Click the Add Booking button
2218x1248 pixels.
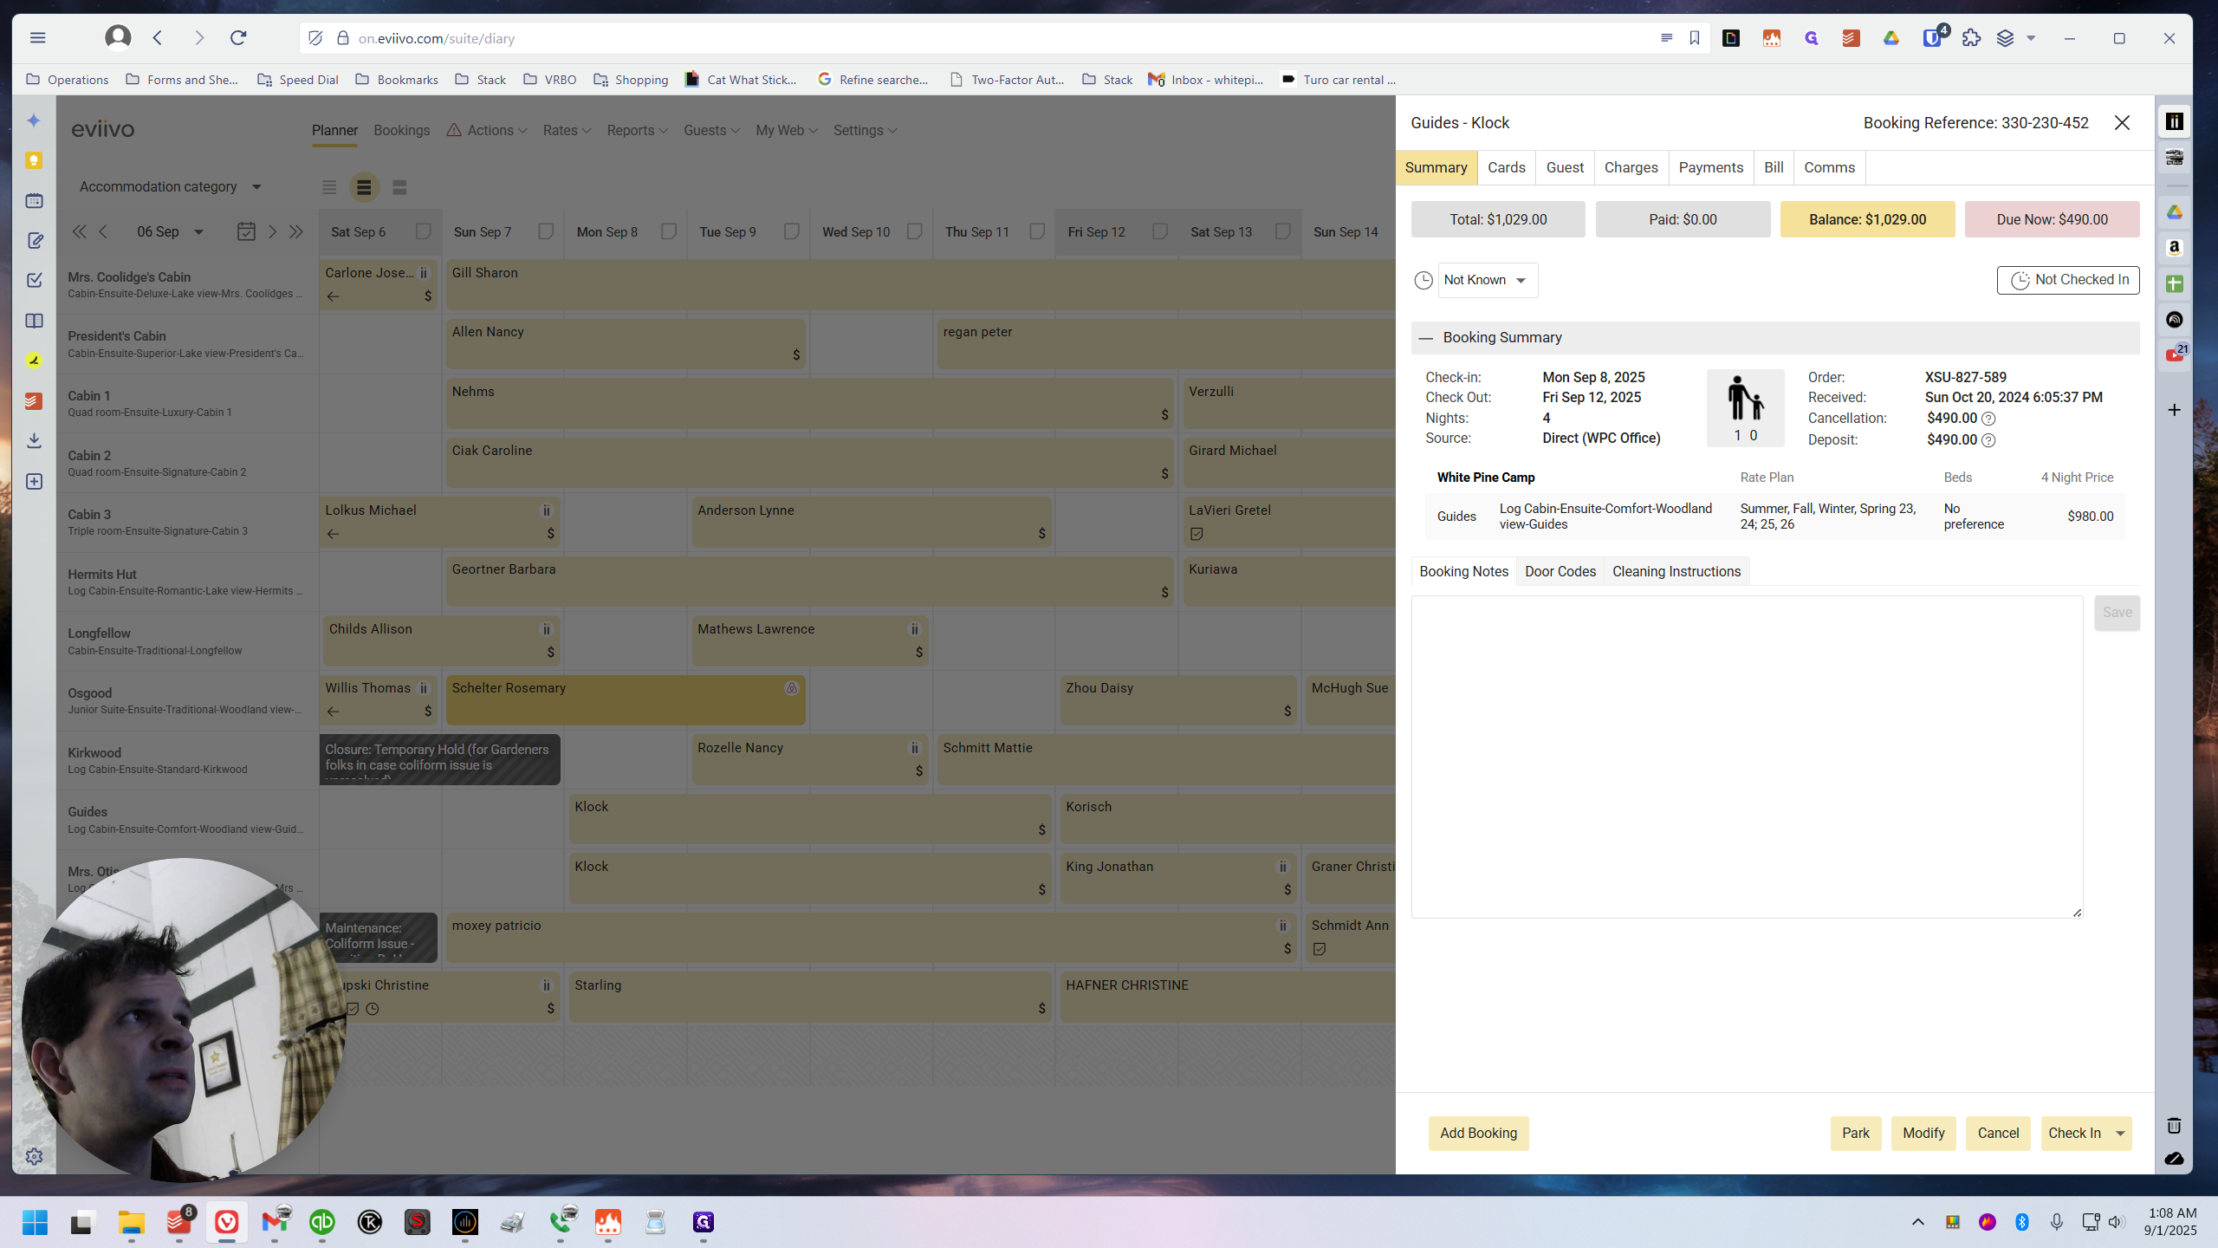[1478, 1134]
